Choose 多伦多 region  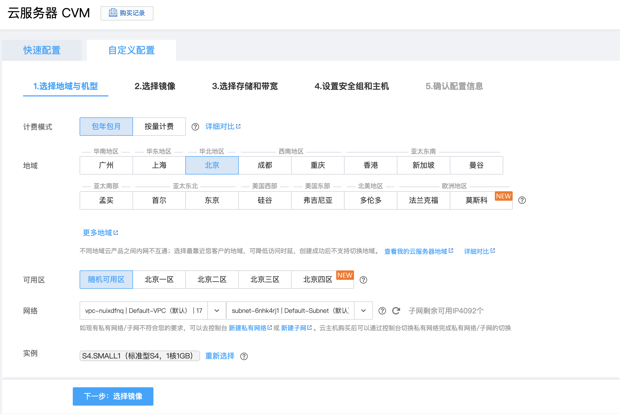coord(371,200)
